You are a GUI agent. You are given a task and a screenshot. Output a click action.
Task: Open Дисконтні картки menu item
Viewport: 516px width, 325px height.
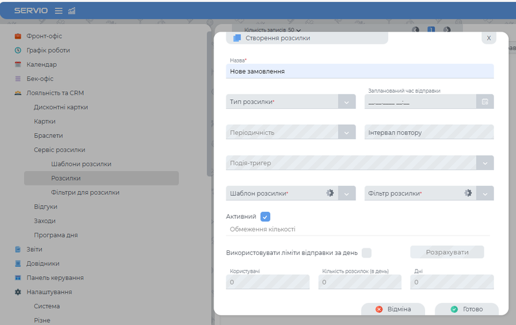click(x=61, y=107)
